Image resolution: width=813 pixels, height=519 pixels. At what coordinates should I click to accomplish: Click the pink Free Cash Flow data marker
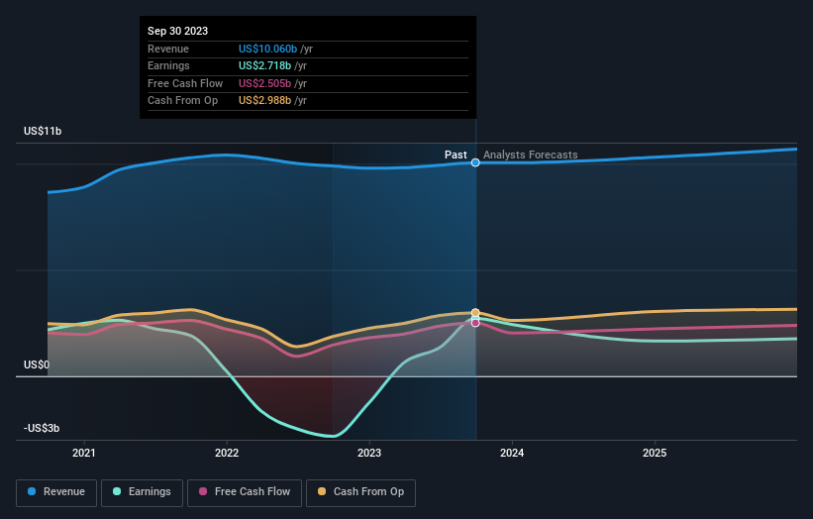475,323
